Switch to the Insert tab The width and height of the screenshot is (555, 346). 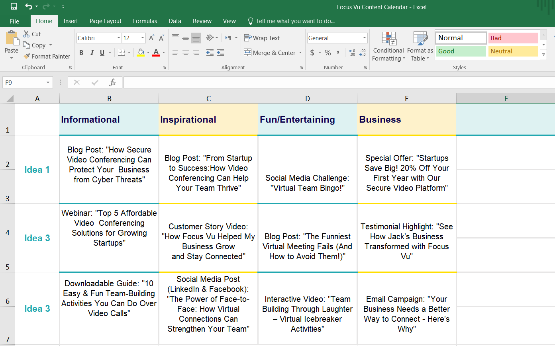[71, 21]
